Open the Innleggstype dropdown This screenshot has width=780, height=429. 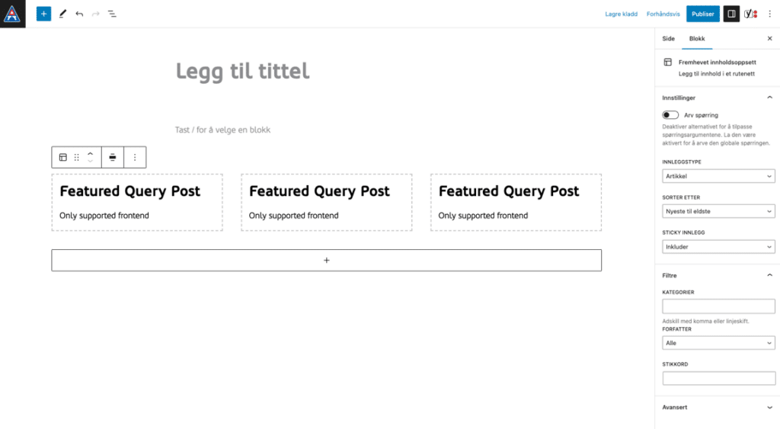click(718, 176)
